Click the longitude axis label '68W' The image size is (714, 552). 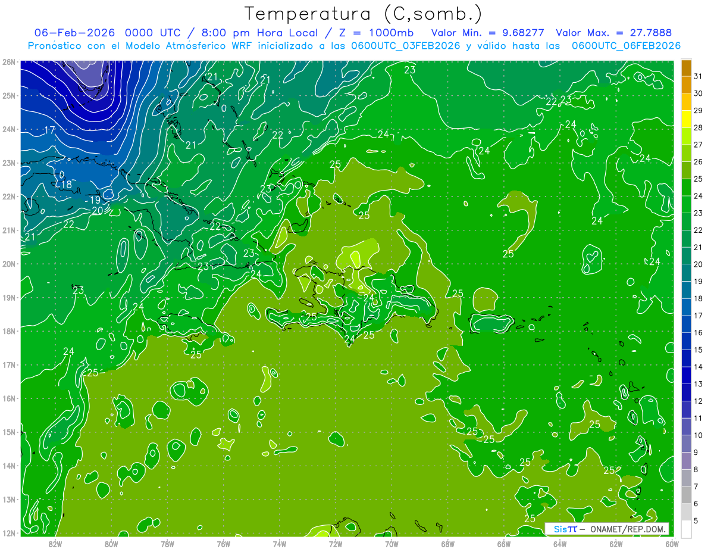[x=448, y=544]
